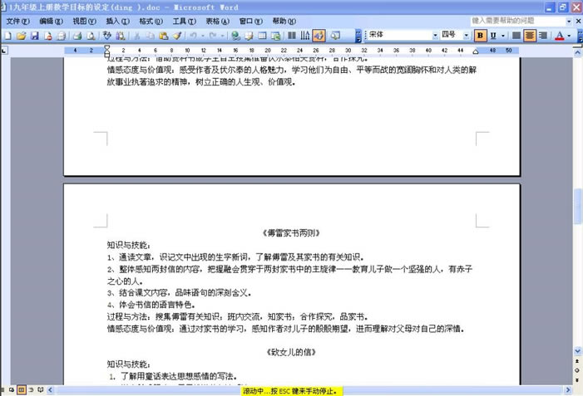The image size is (583, 396).
Task: Click the vertical scrollbar up arrow
Action: tap(577, 52)
